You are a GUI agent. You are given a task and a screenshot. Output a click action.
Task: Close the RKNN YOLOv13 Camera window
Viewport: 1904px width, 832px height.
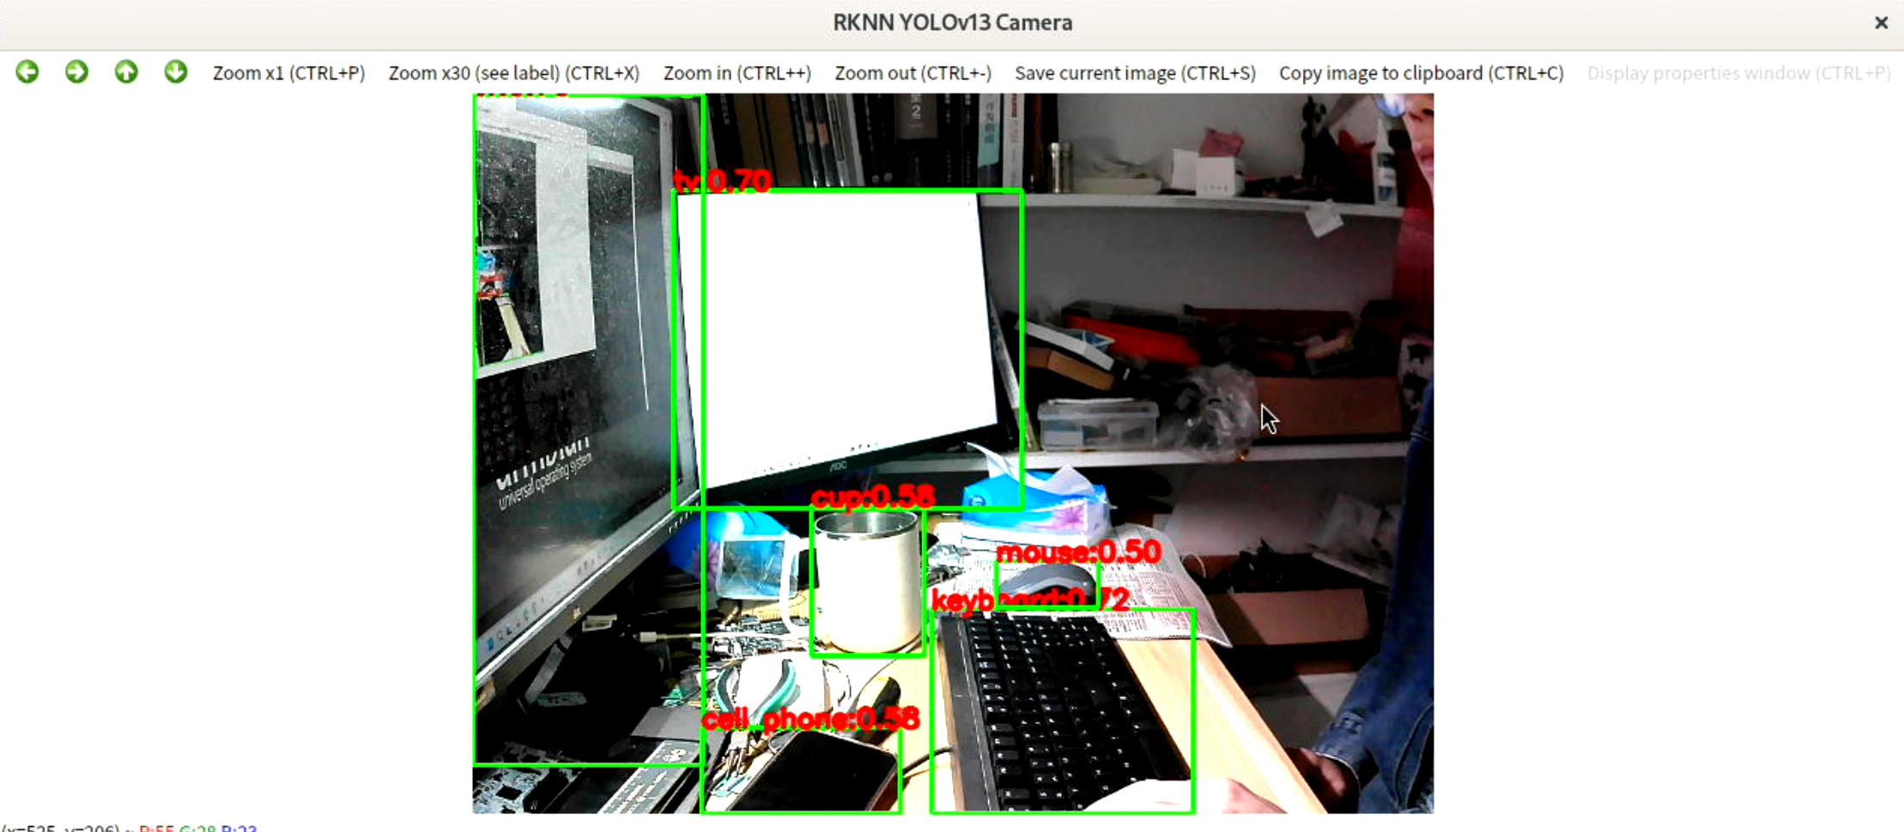1881,23
